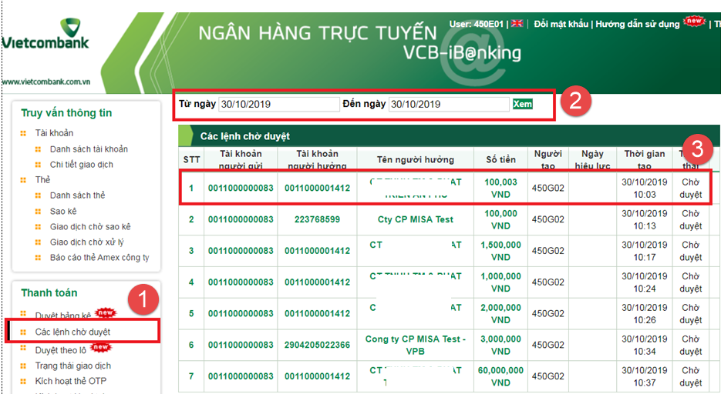Click Cong ty CP MISA Test - VPB

pyautogui.click(x=415, y=345)
